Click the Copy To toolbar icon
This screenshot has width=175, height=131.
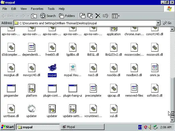click(x=90, y=16)
